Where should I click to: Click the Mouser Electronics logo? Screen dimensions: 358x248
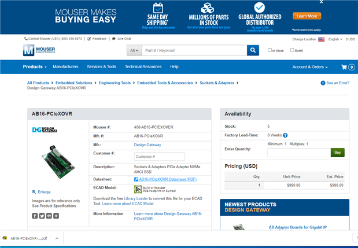click(39, 50)
